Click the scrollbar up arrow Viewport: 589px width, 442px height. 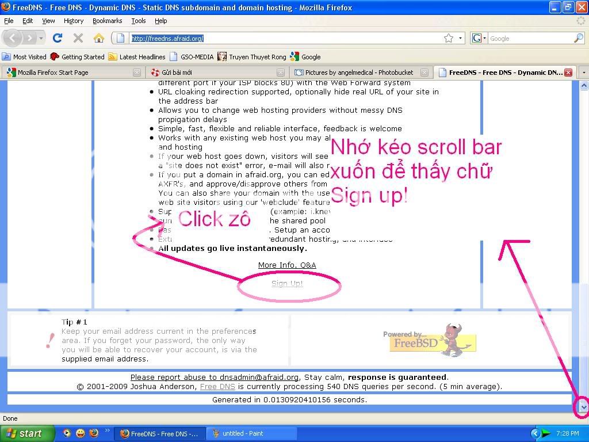pos(584,86)
